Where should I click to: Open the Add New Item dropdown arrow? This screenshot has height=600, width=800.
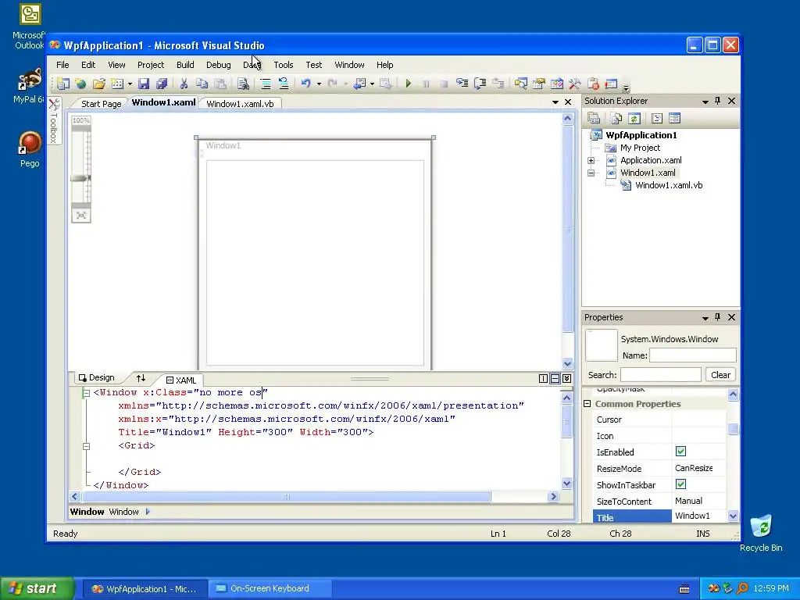tap(130, 84)
